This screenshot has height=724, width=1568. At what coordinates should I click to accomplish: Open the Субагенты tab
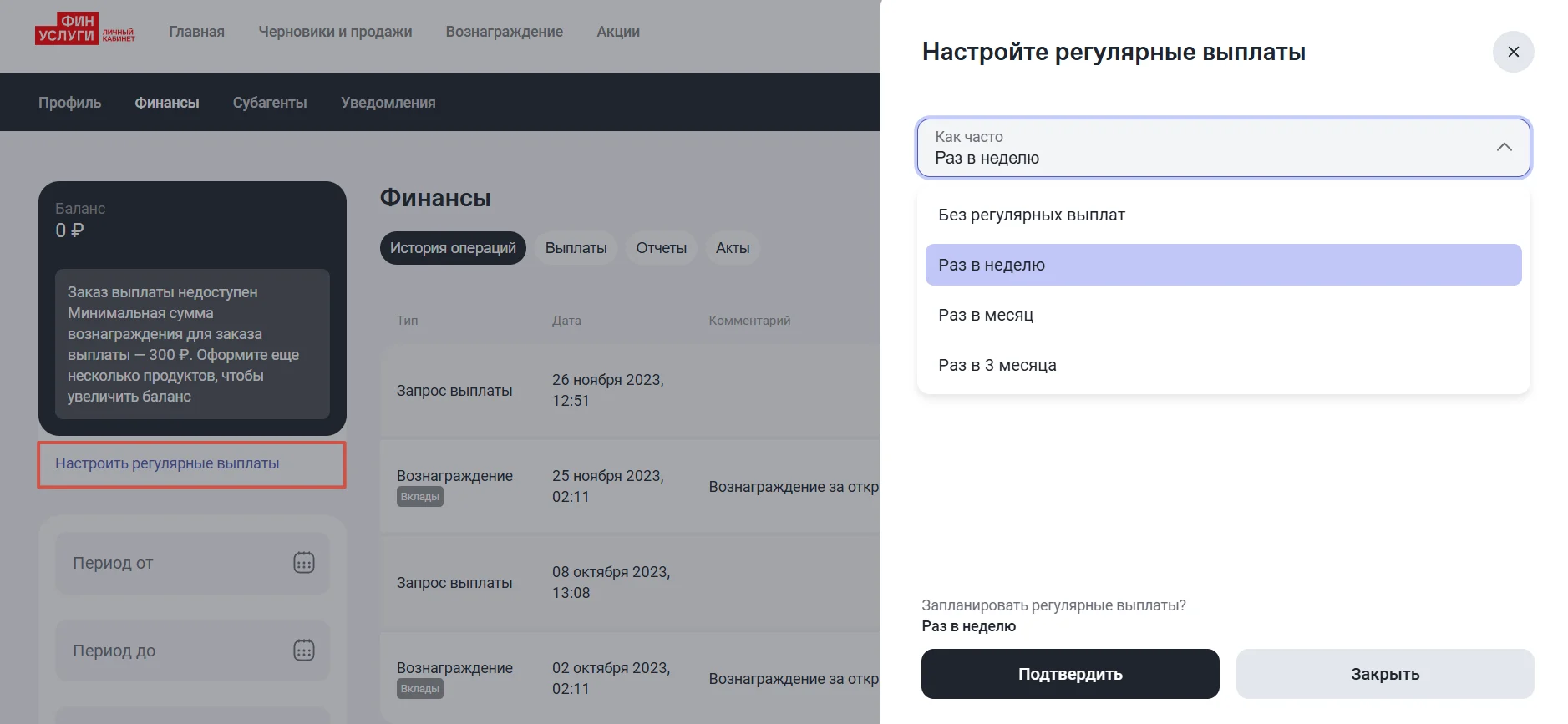click(270, 103)
